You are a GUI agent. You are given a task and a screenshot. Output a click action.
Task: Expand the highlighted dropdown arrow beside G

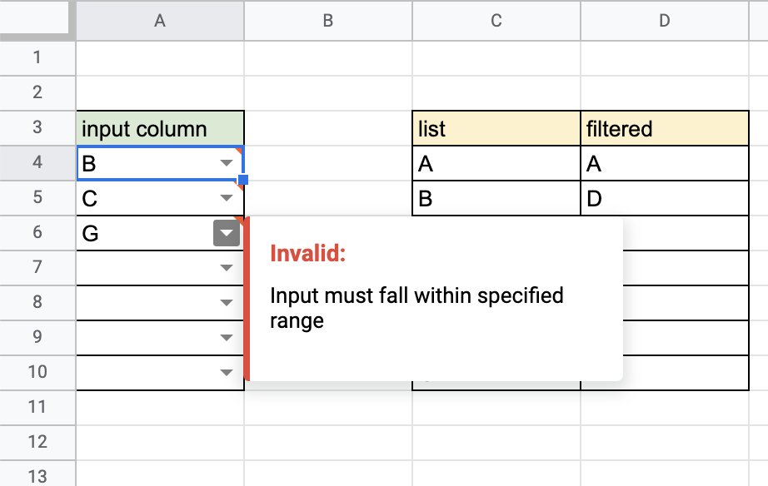[x=227, y=233]
